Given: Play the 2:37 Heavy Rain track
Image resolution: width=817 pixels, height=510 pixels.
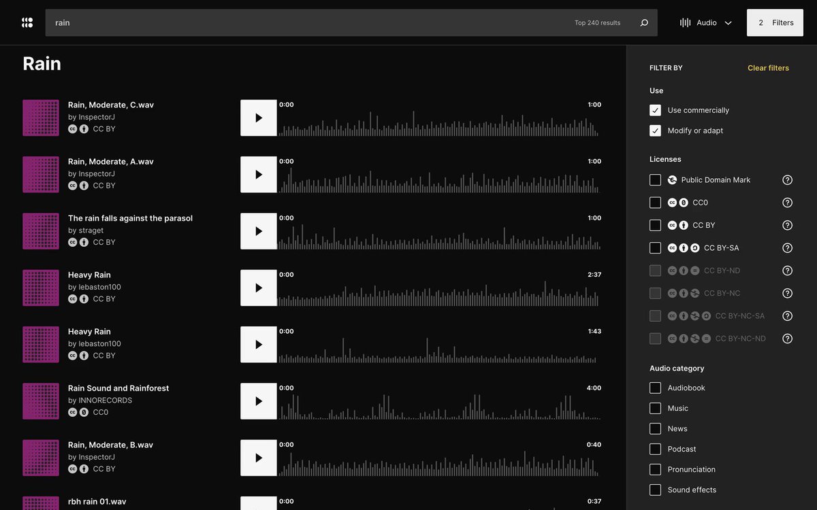Looking at the screenshot, I should (259, 288).
